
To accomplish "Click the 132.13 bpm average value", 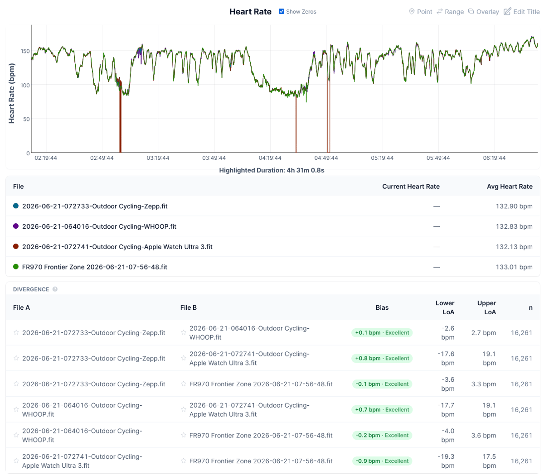I will (x=514, y=247).
